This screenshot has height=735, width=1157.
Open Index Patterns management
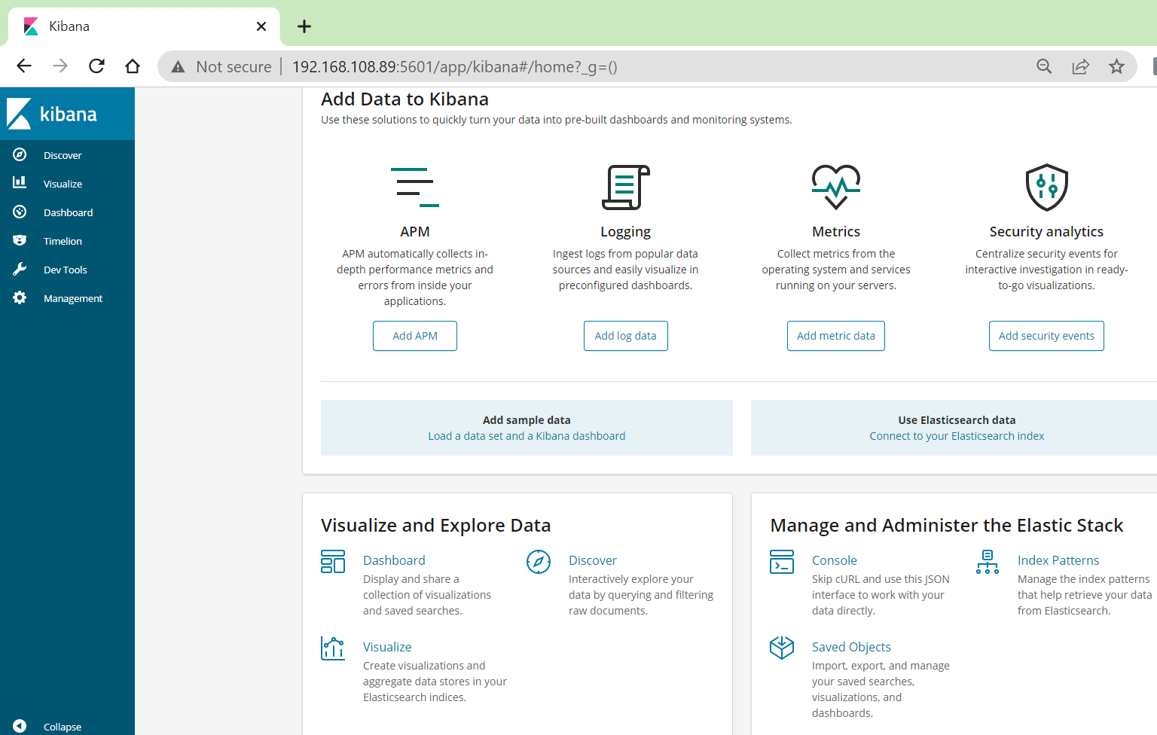point(1058,560)
